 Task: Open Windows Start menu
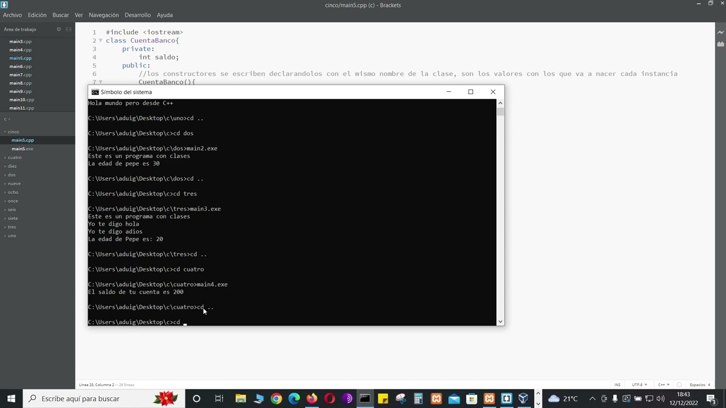coord(11,398)
